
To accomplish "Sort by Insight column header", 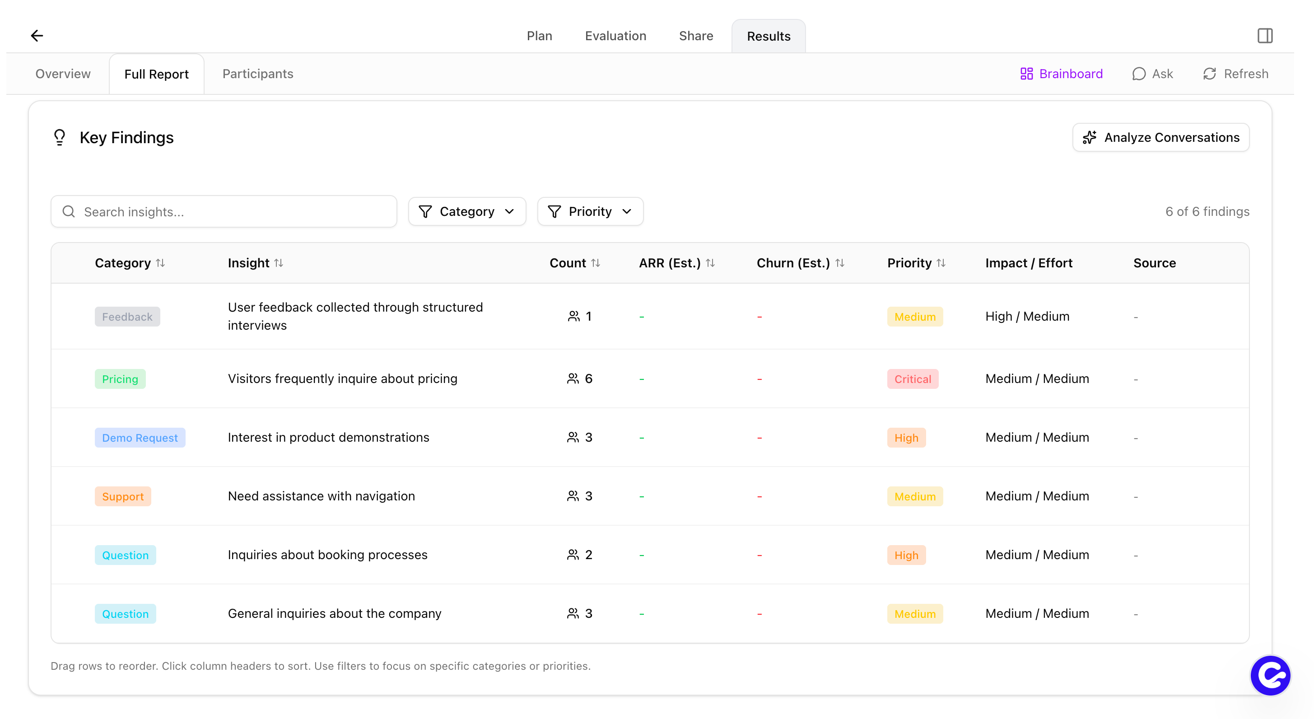I will pos(255,263).
